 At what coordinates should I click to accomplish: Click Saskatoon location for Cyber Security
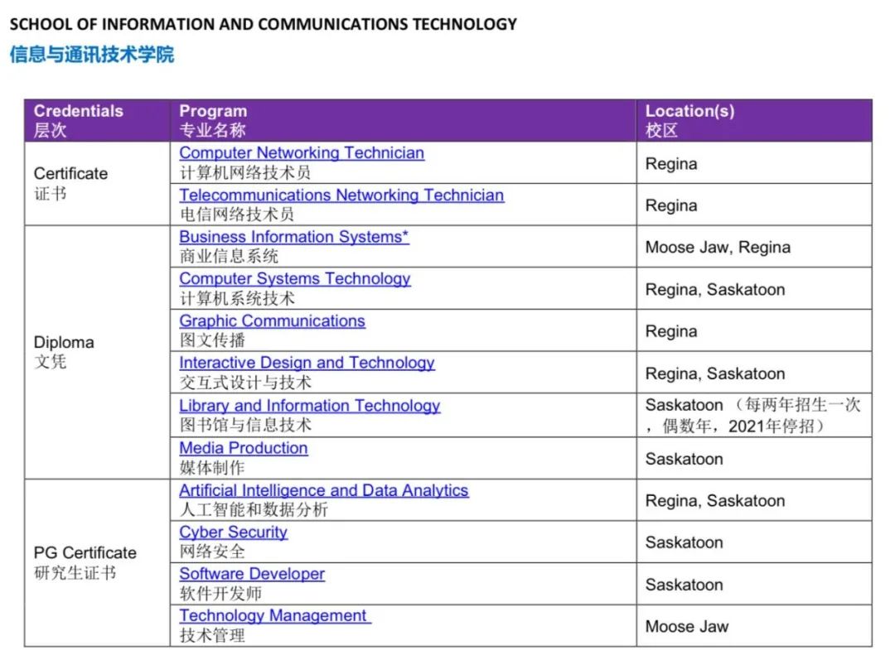[754, 542]
